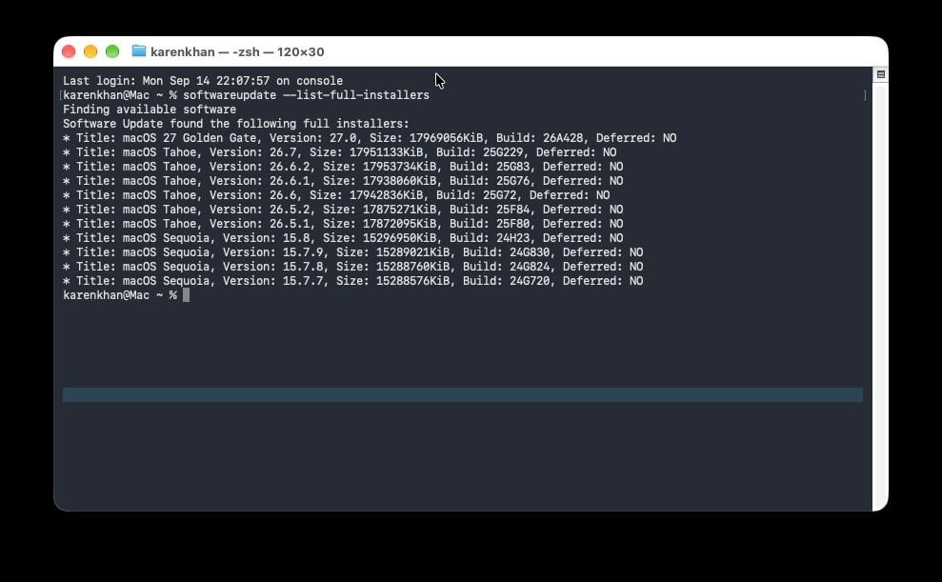Select the "Finding available software" line

(x=150, y=110)
